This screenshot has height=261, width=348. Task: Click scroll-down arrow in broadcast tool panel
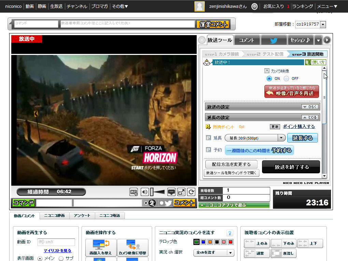pos(324,176)
